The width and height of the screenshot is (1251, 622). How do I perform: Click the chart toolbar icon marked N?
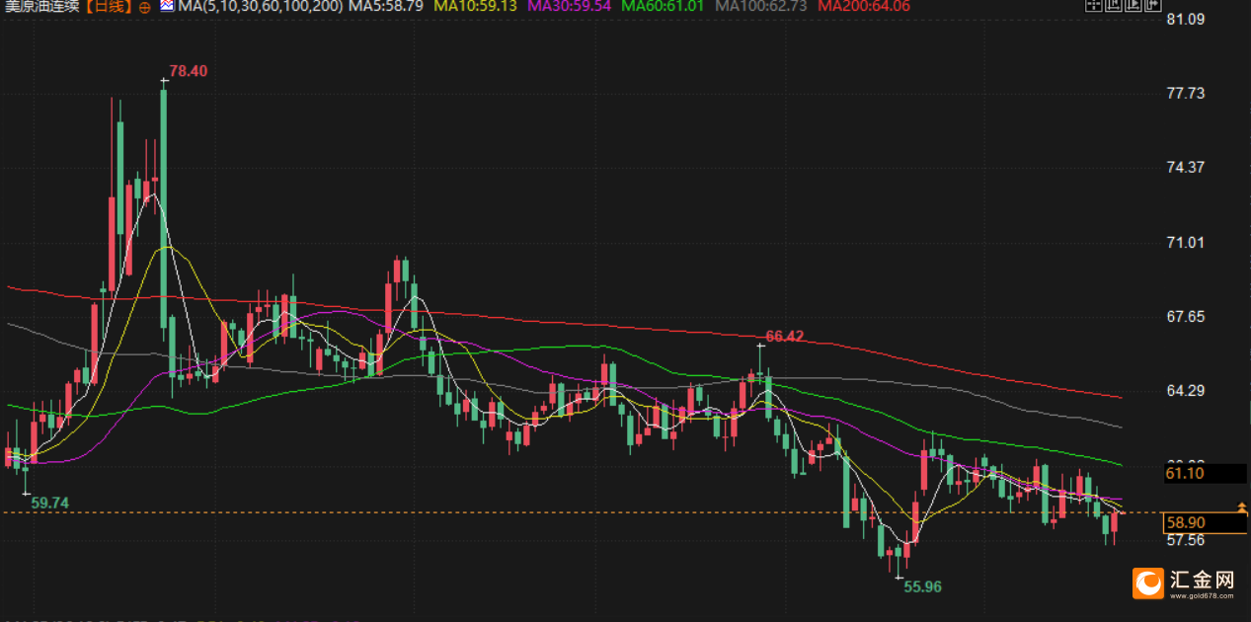(1114, 5)
